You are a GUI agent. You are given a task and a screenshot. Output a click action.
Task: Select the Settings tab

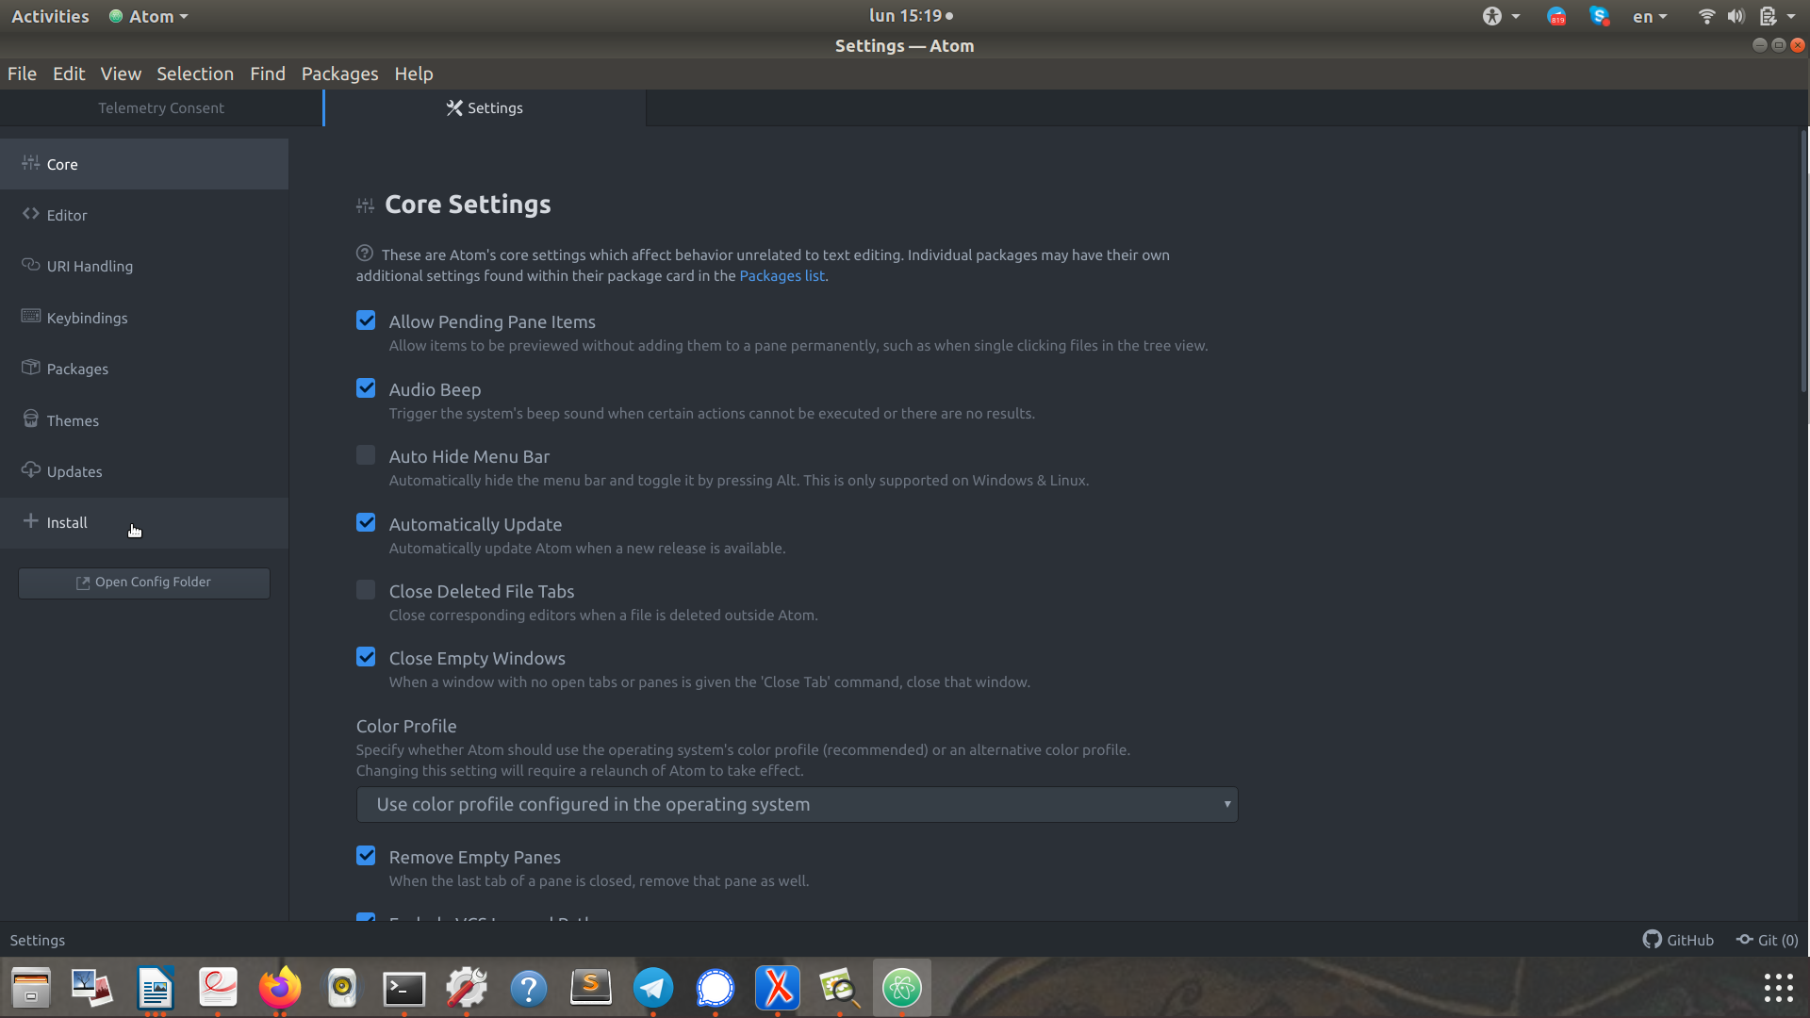coord(485,107)
